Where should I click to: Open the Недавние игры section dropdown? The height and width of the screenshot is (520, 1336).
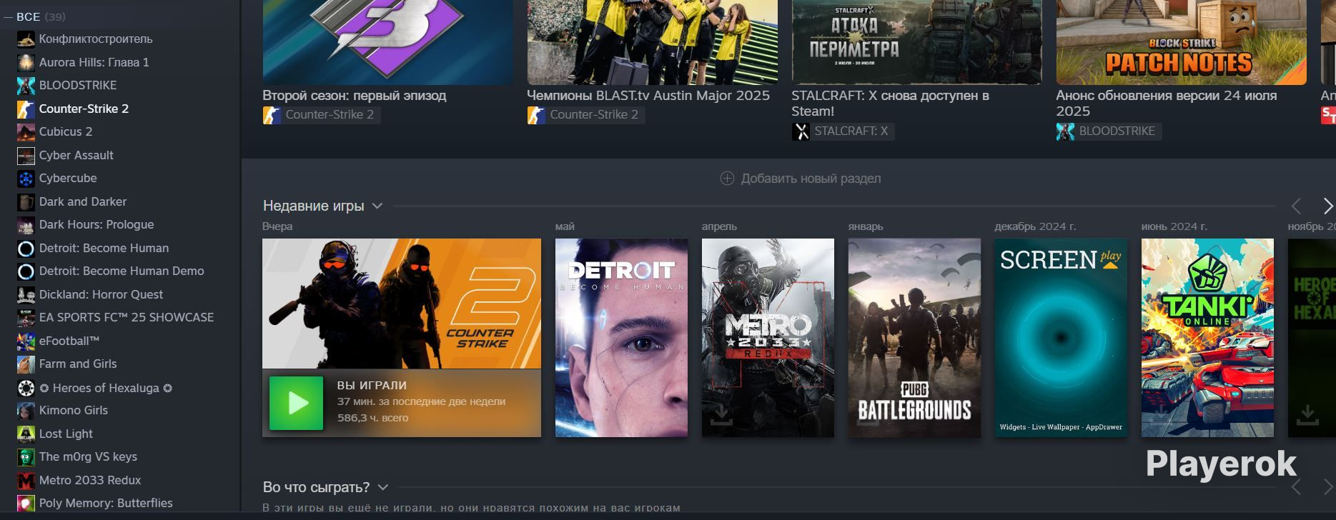point(377,206)
